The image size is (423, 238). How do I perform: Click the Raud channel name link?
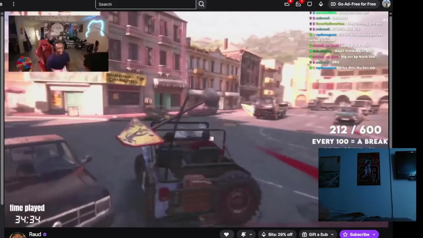[35, 234]
